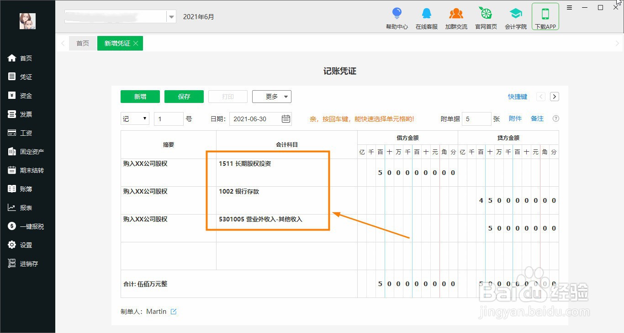
Task: Click the 保存 save button
Action: (184, 96)
